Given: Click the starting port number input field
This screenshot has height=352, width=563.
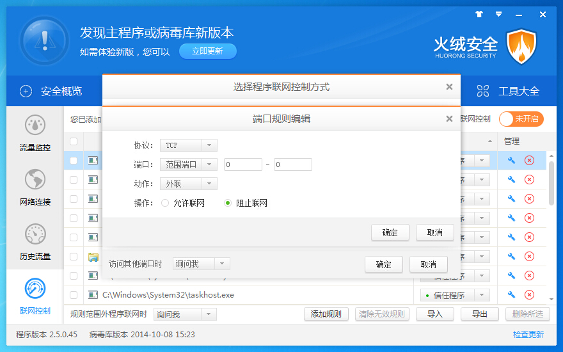Looking at the screenshot, I should (242, 164).
